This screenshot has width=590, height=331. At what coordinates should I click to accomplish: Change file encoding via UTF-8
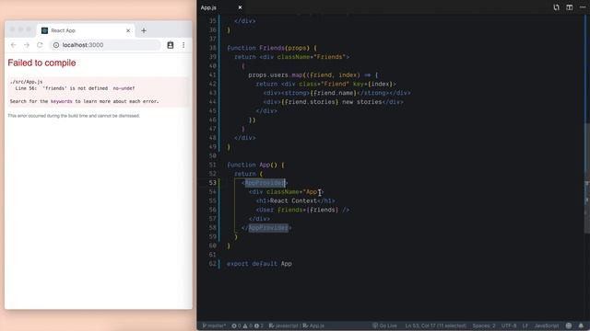pos(509,325)
